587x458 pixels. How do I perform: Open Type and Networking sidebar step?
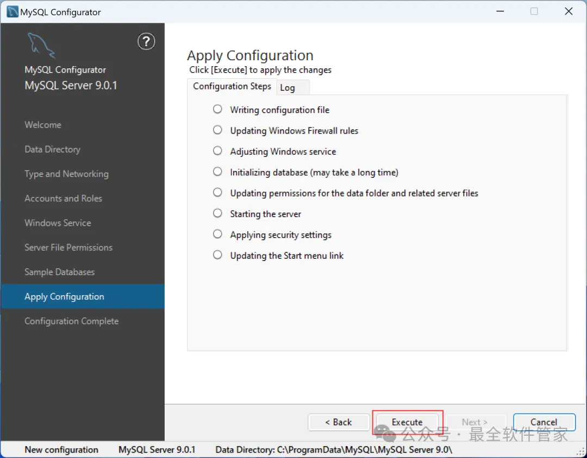tap(67, 174)
